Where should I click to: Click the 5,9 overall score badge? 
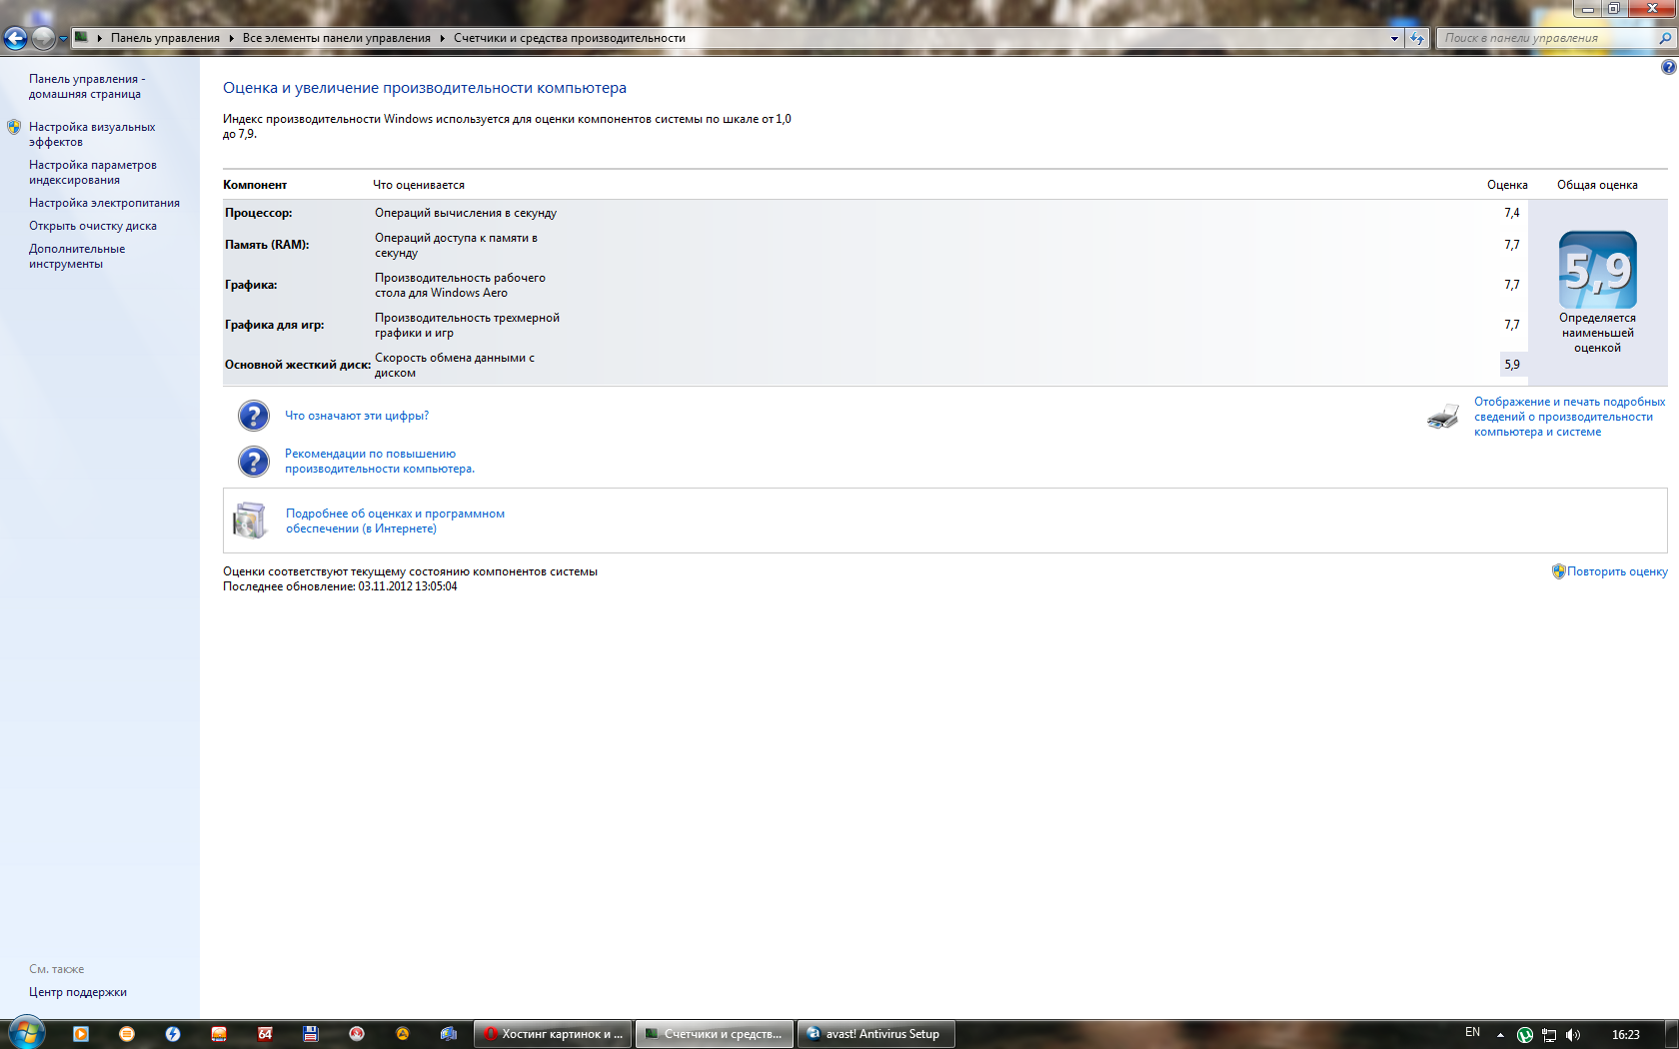click(1597, 270)
